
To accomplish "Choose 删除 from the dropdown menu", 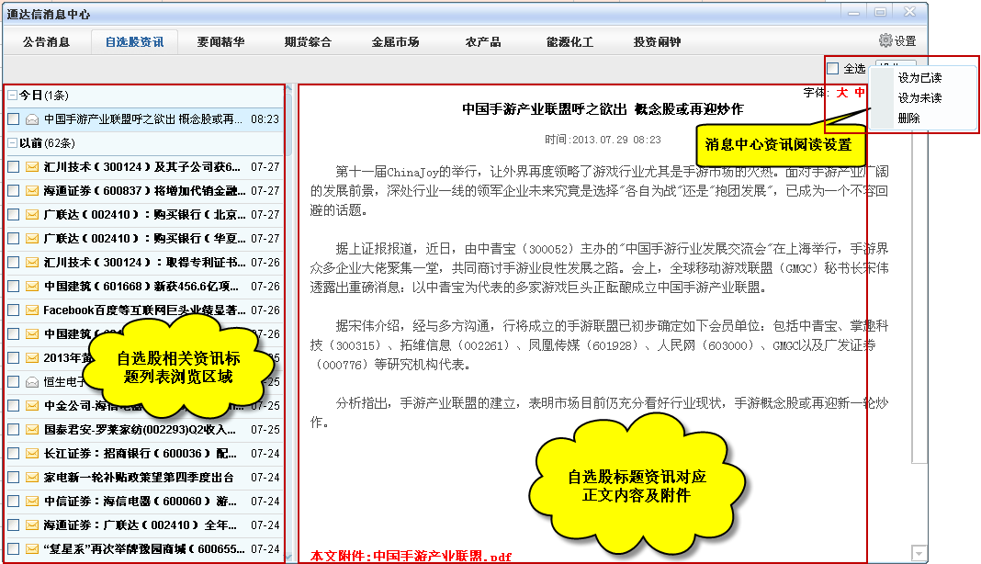I will (x=908, y=118).
